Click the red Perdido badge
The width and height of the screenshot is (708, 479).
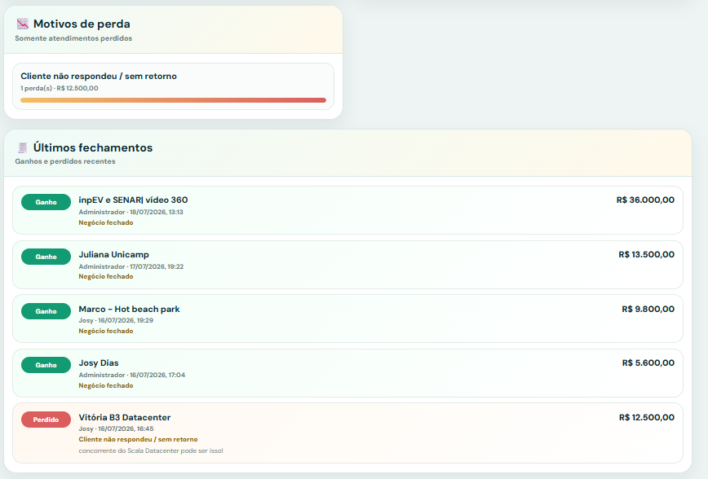click(46, 420)
